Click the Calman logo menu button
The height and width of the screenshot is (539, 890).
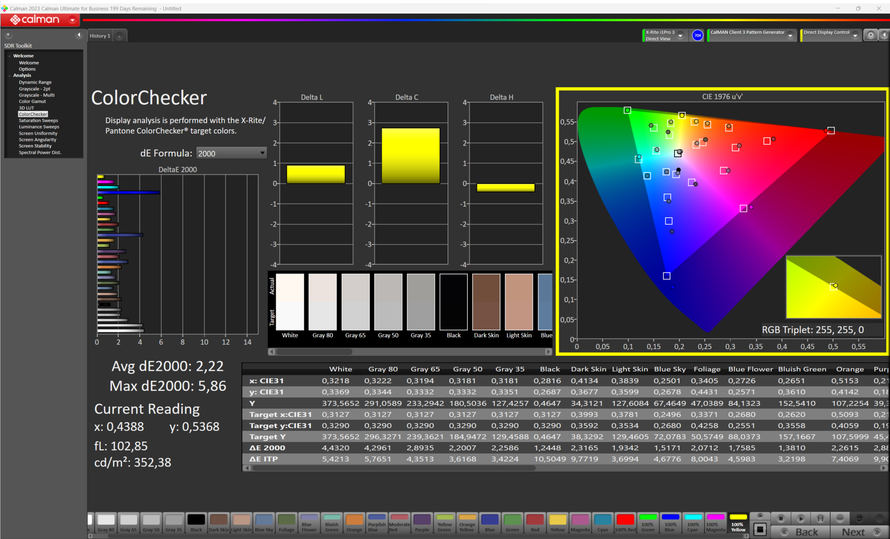point(40,19)
